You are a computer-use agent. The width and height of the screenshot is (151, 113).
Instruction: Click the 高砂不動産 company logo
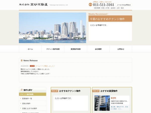pyautogui.click(x=33, y=5)
